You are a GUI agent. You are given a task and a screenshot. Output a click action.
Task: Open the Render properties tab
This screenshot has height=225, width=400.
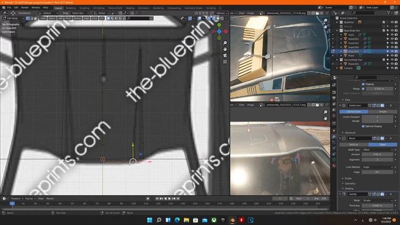coord(334,92)
